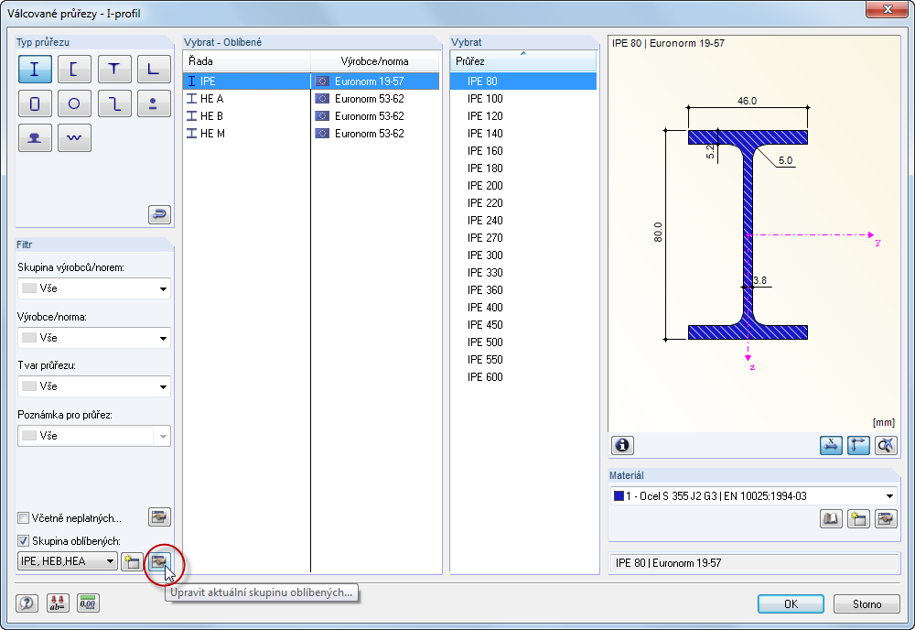Image resolution: width=915 pixels, height=630 pixels.
Task: Click the Řada column header
Action: pyautogui.click(x=247, y=61)
